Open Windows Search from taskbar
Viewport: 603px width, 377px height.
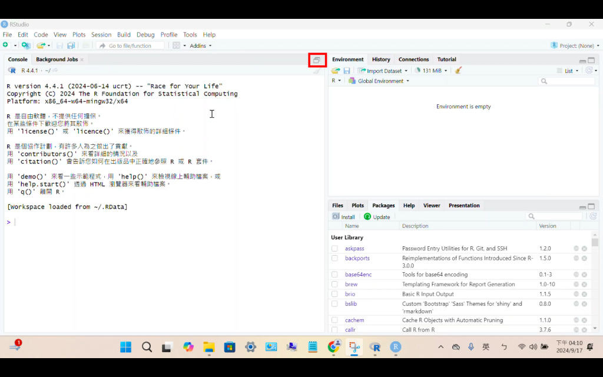click(147, 347)
